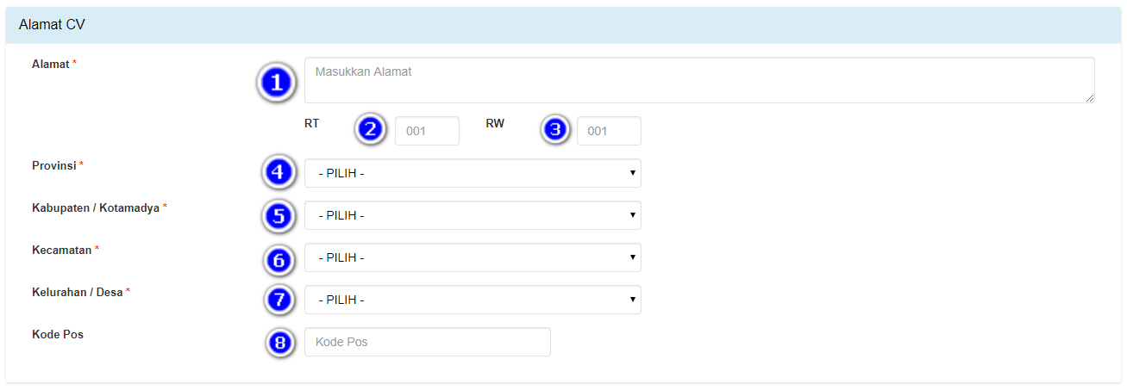Viewport: 1127px width, 390px height.
Task: Click the number 2 badge beside RT
Action: [371, 130]
